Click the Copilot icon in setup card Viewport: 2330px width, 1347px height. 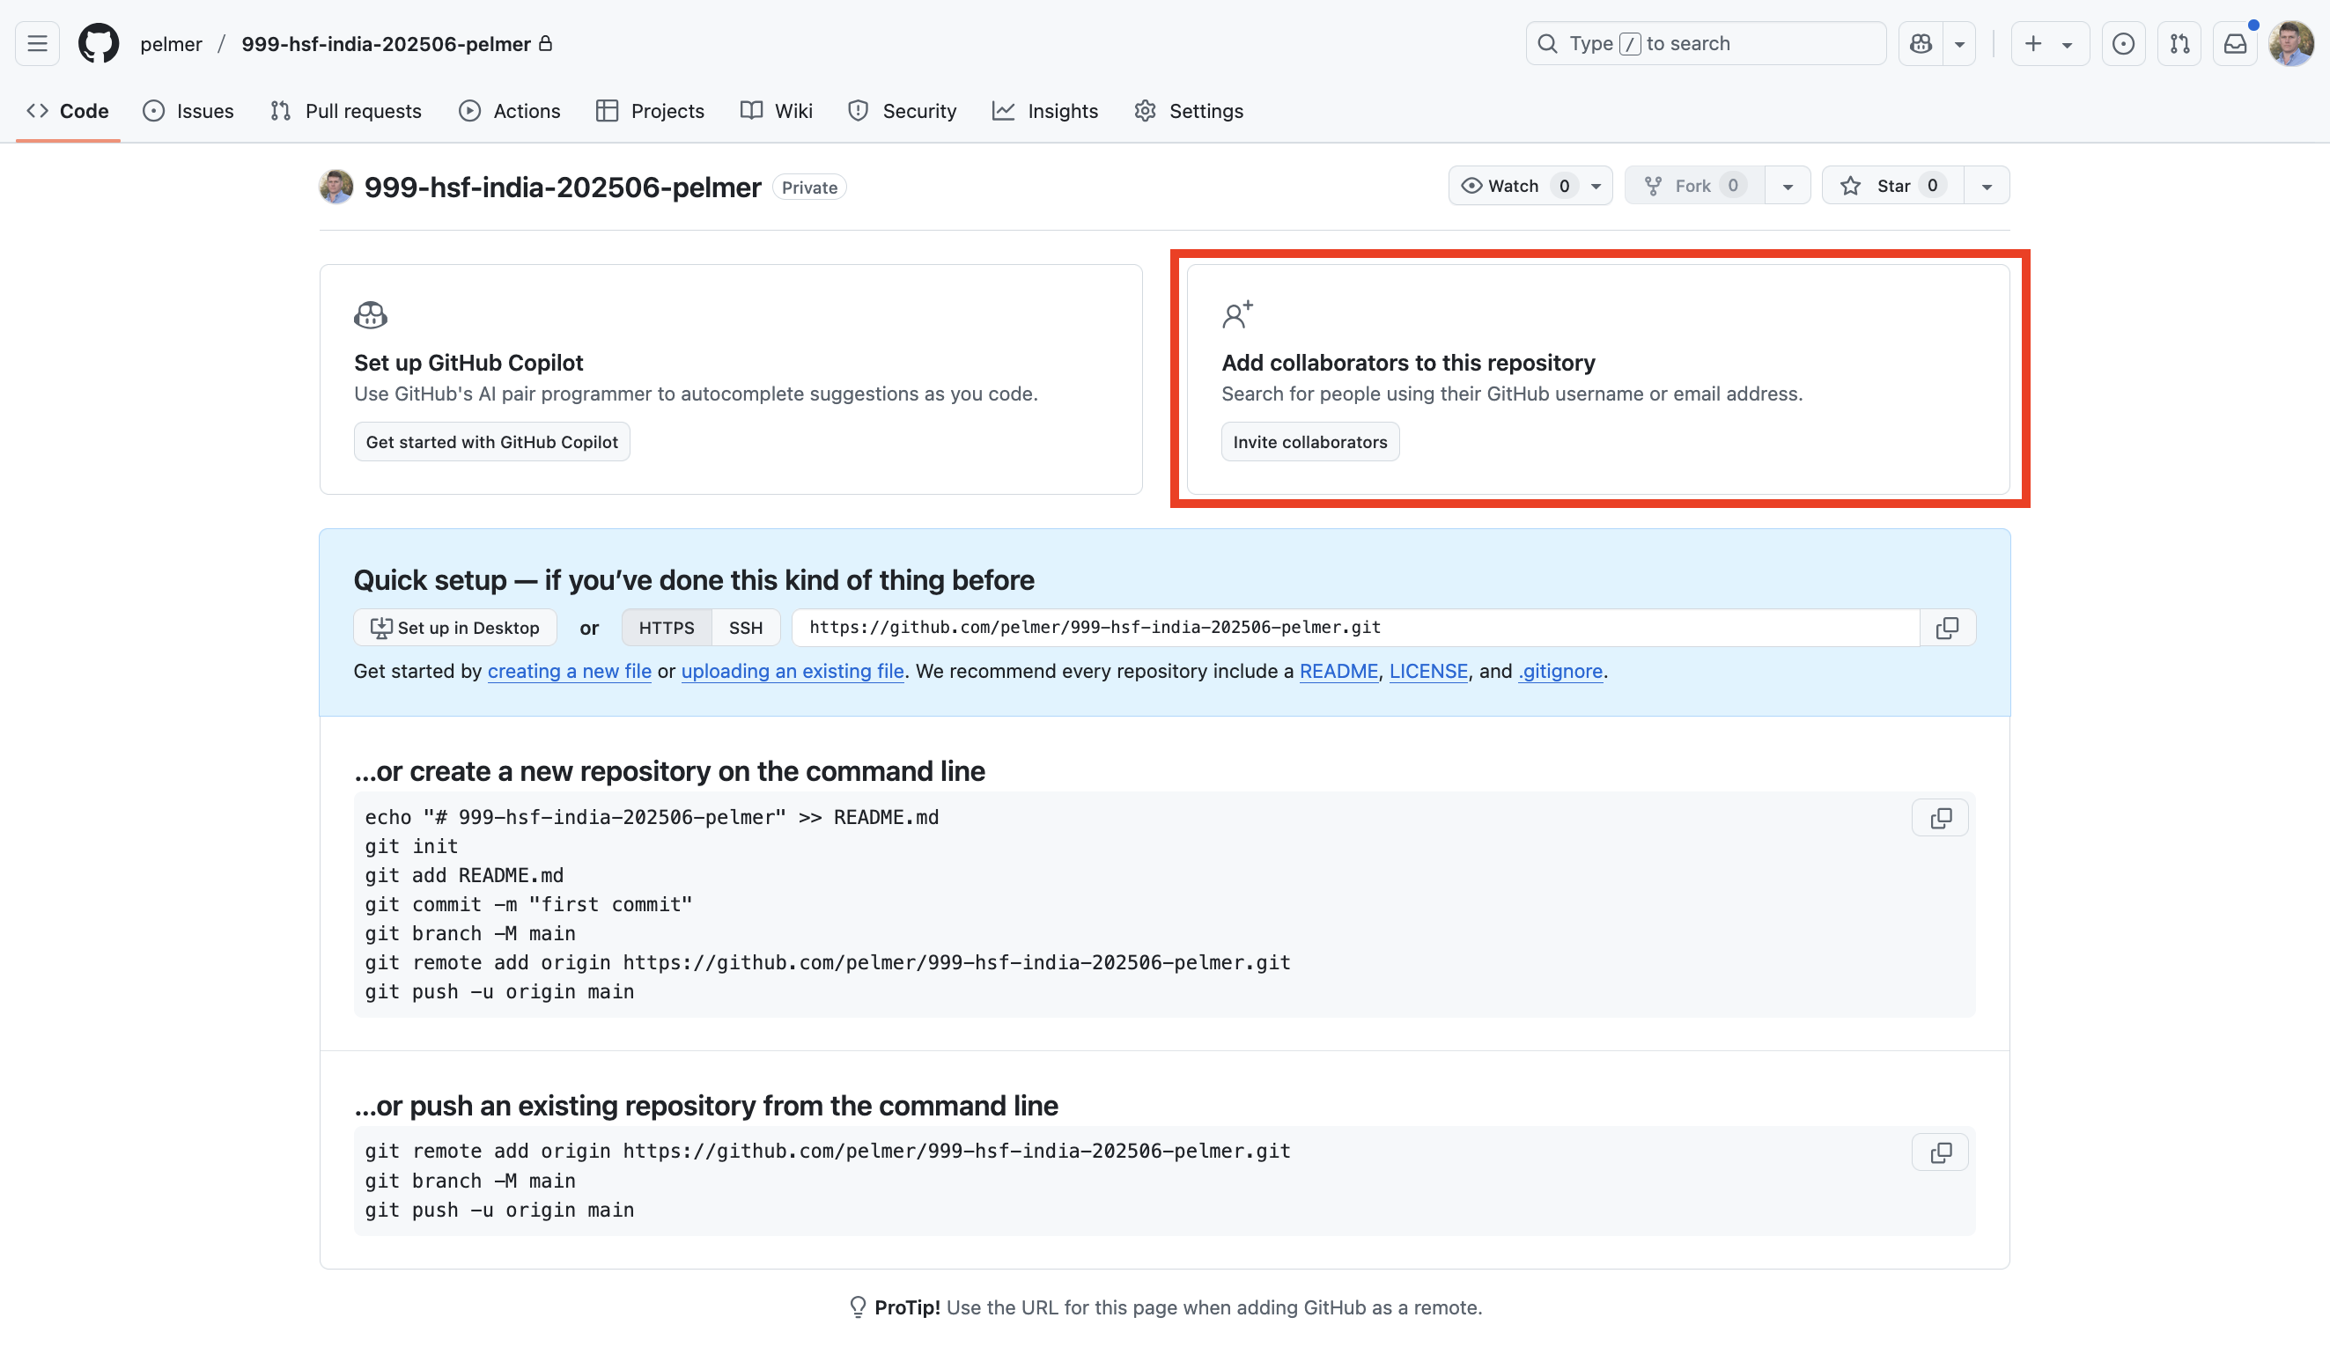click(x=371, y=315)
